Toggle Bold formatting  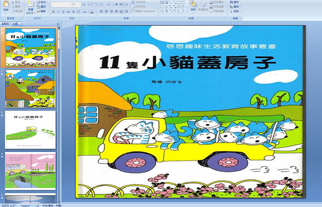(53, 12)
